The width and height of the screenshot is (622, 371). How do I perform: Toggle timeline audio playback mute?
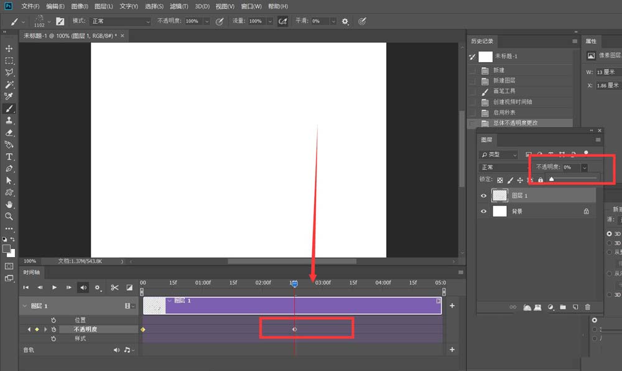[x=83, y=288]
